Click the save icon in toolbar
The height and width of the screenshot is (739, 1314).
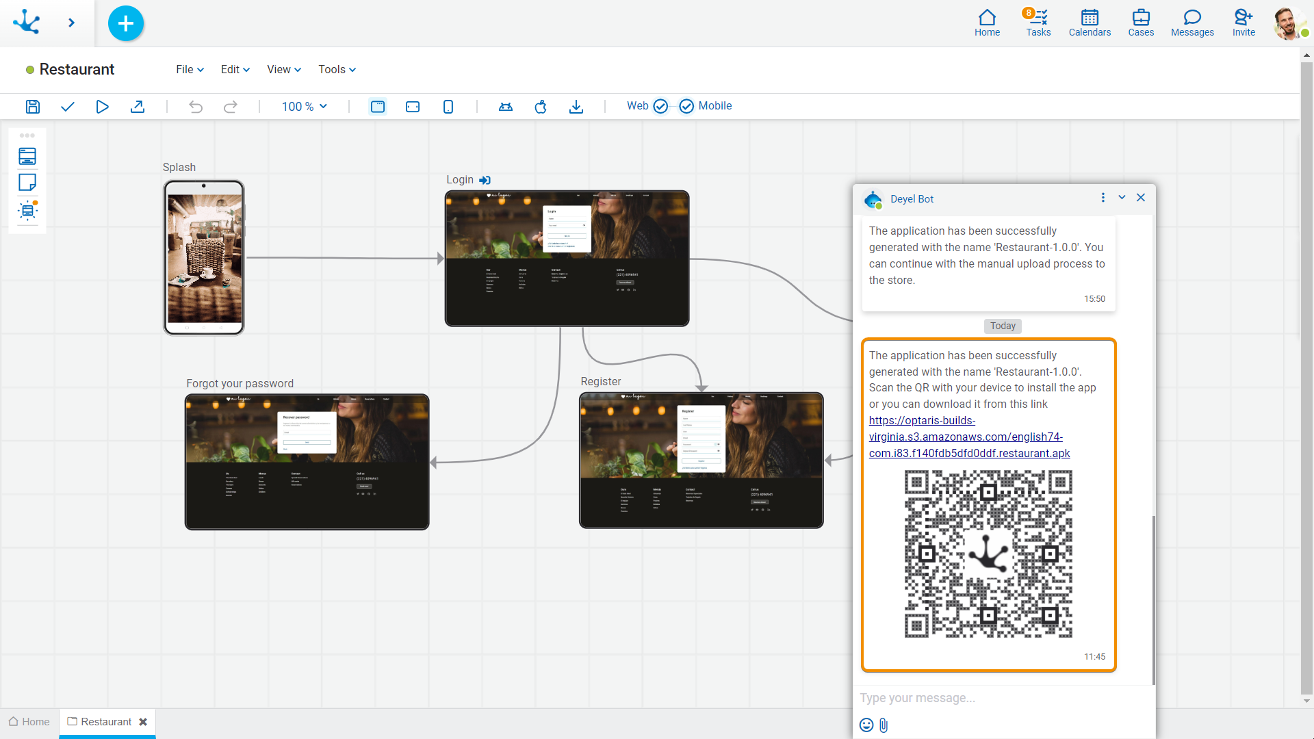click(x=33, y=107)
